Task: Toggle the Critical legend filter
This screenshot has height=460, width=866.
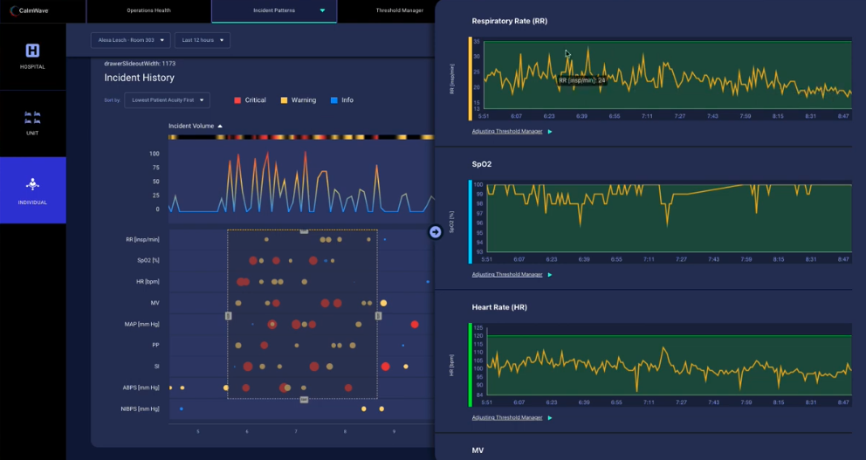Action: [x=250, y=100]
